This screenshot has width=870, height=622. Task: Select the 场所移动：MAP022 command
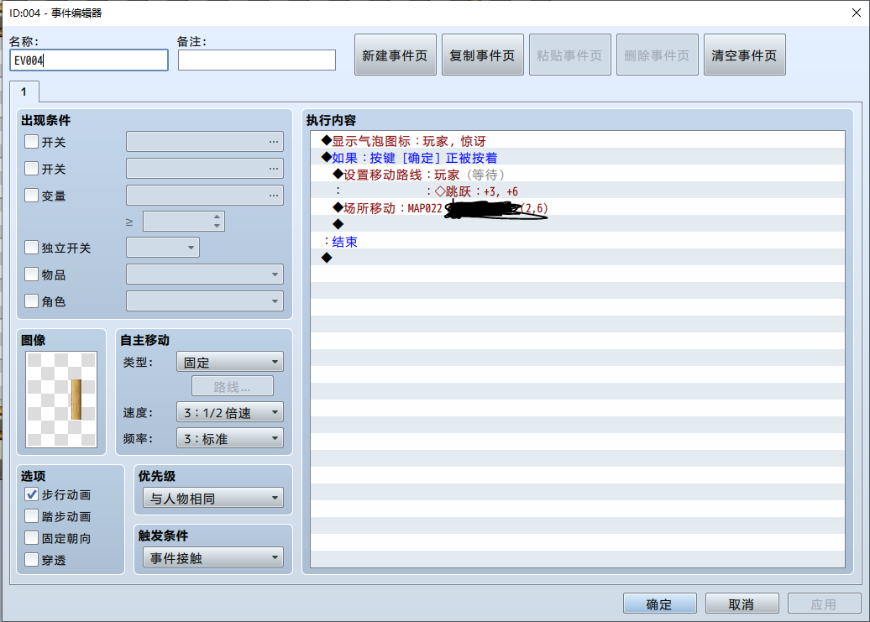(x=578, y=208)
